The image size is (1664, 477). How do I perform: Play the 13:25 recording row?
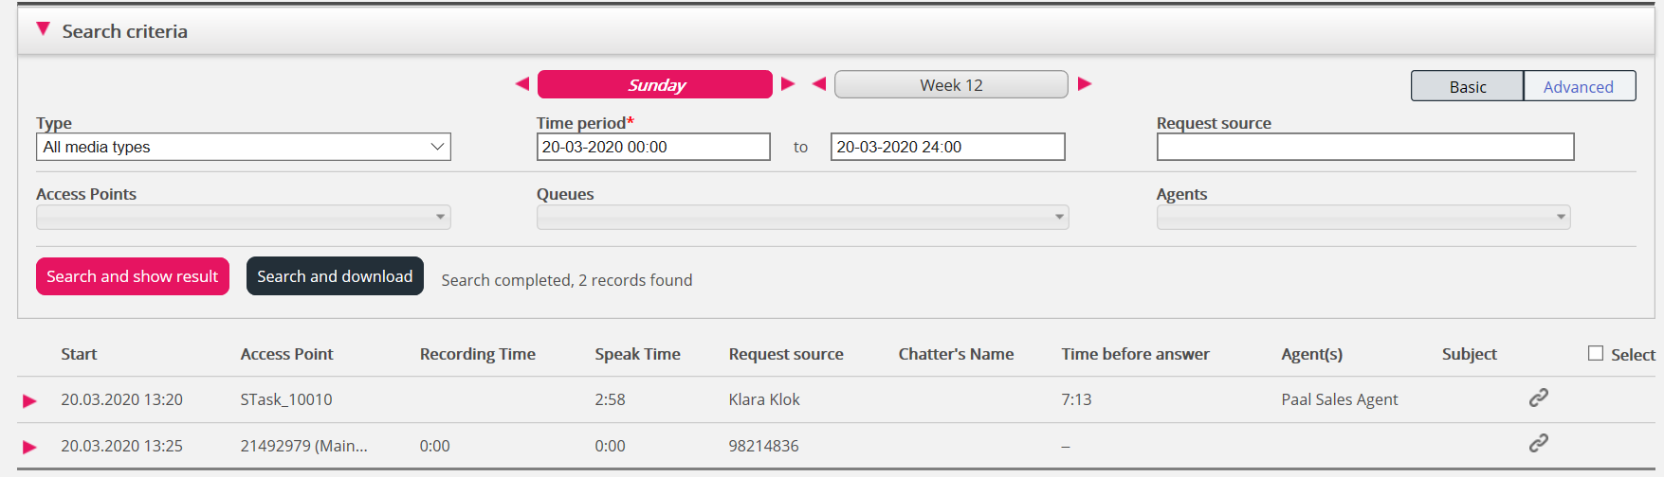click(x=29, y=447)
